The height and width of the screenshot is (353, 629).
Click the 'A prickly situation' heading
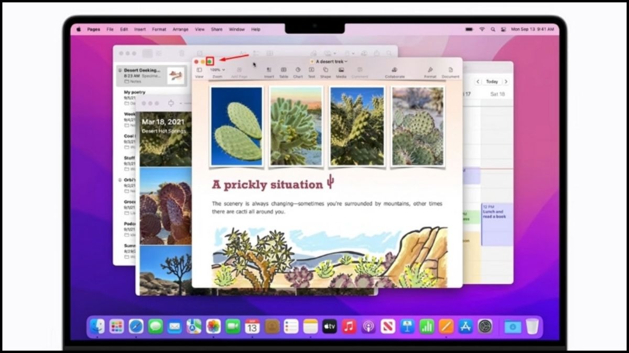267,185
